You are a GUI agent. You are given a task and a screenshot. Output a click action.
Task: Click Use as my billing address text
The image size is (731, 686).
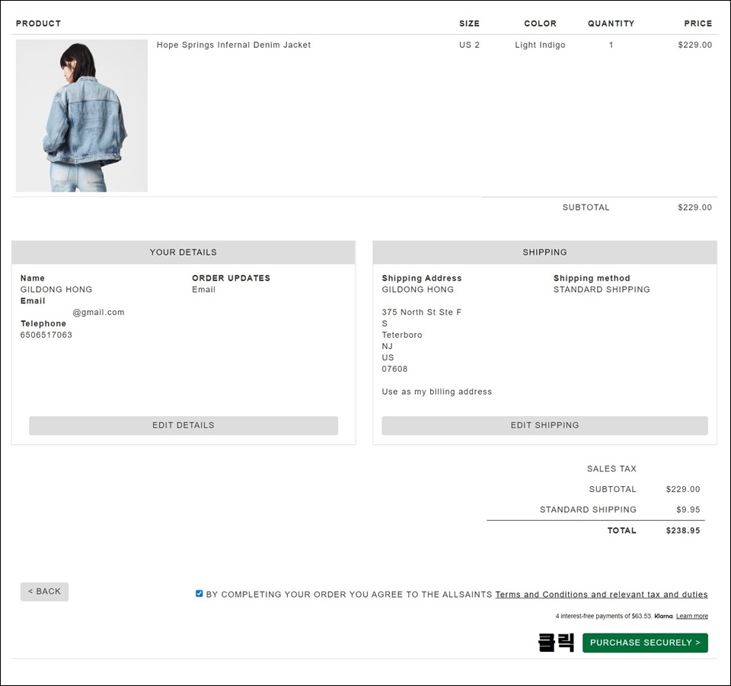(437, 392)
